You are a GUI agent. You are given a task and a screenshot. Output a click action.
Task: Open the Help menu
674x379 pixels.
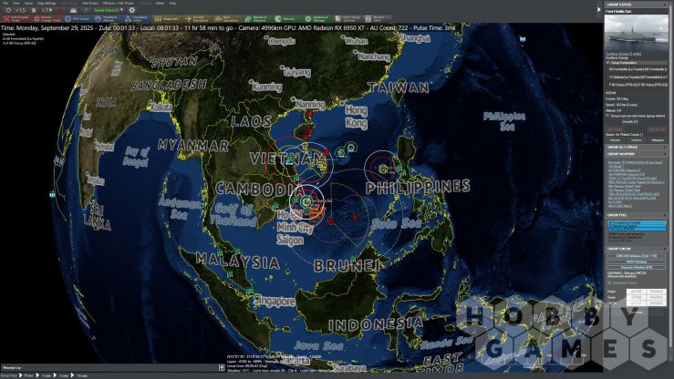172,3
